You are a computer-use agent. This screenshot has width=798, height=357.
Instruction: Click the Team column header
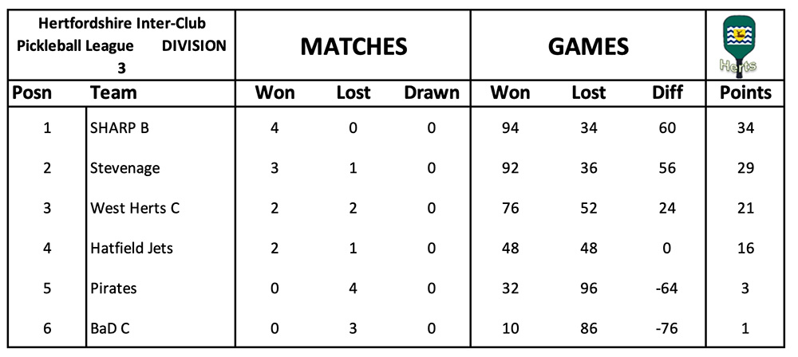[x=113, y=92]
